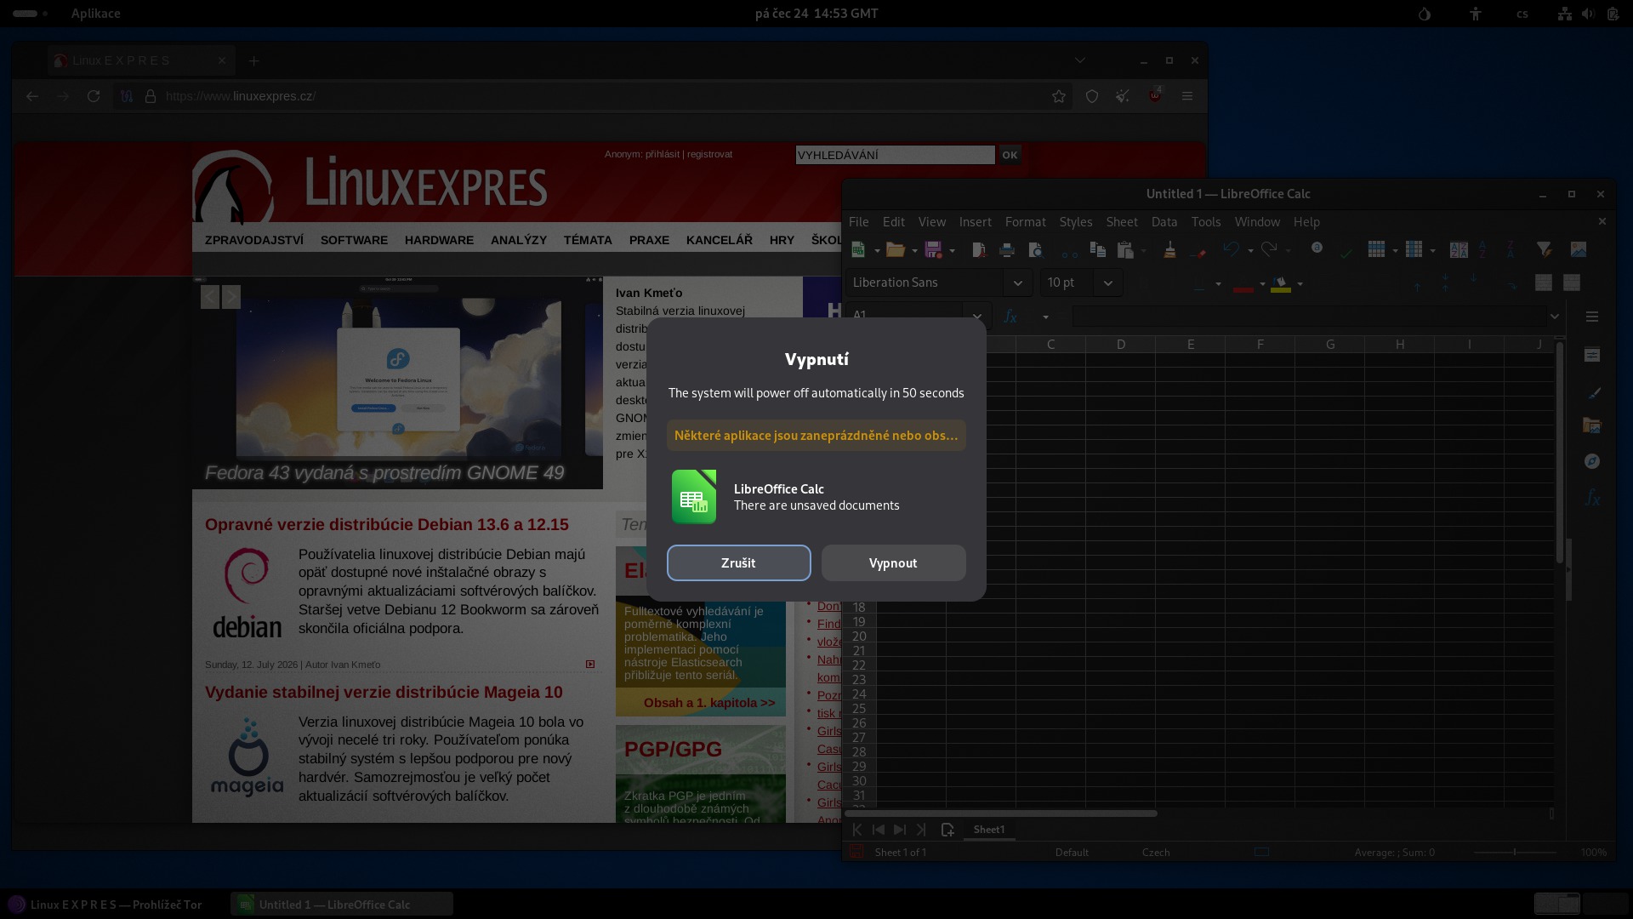Expand the formula bar arrow in Calc
1633x919 pixels.
pyautogui.click(x=1554, y=317)
